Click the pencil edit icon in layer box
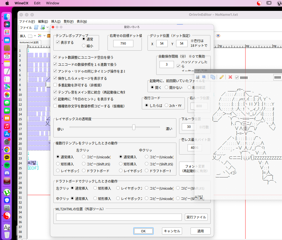The image size is (282, 240). 222,77
